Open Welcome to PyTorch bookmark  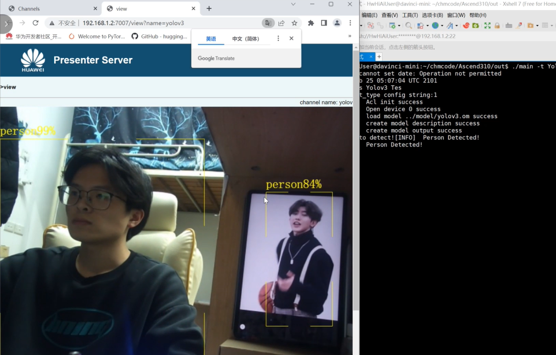pos(97,36)
